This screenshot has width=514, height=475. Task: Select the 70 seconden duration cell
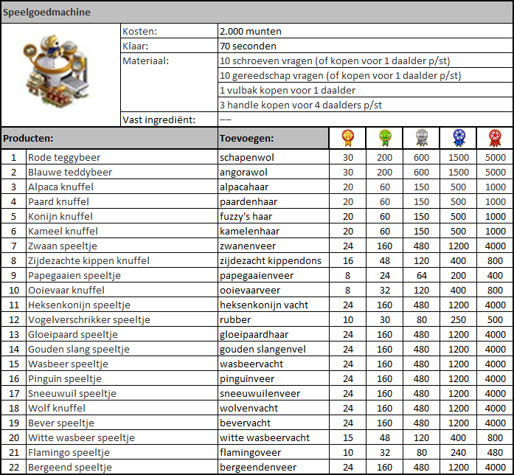[250, 46]
